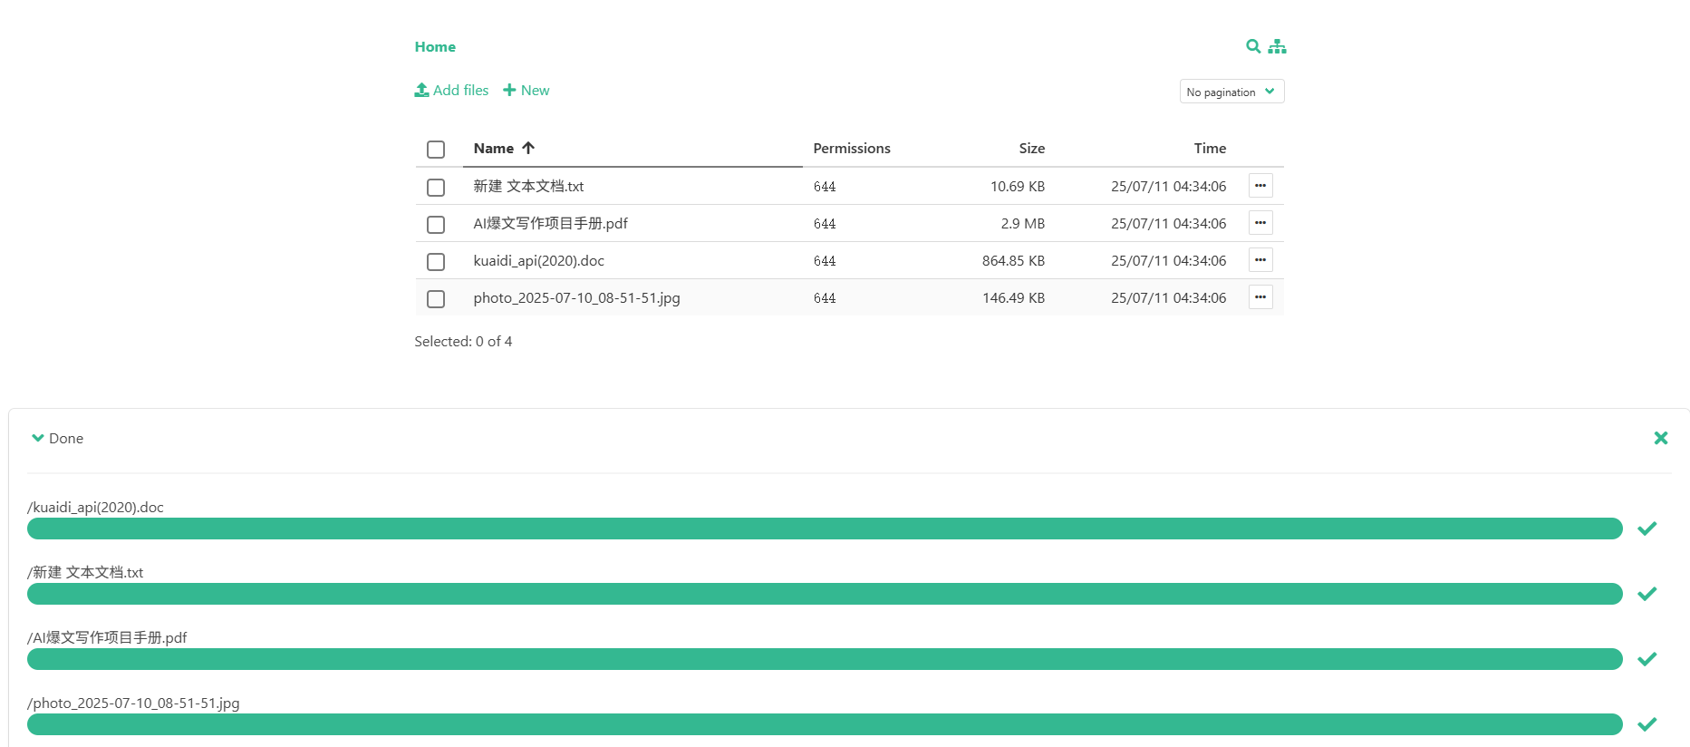The image size is (1690, 747).
Task: Click the 864.85 KB size cell
Action: coord(1013,261)
